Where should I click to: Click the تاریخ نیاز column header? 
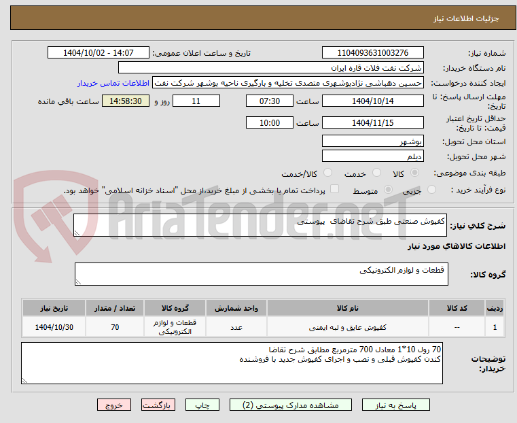coord(54,308)
